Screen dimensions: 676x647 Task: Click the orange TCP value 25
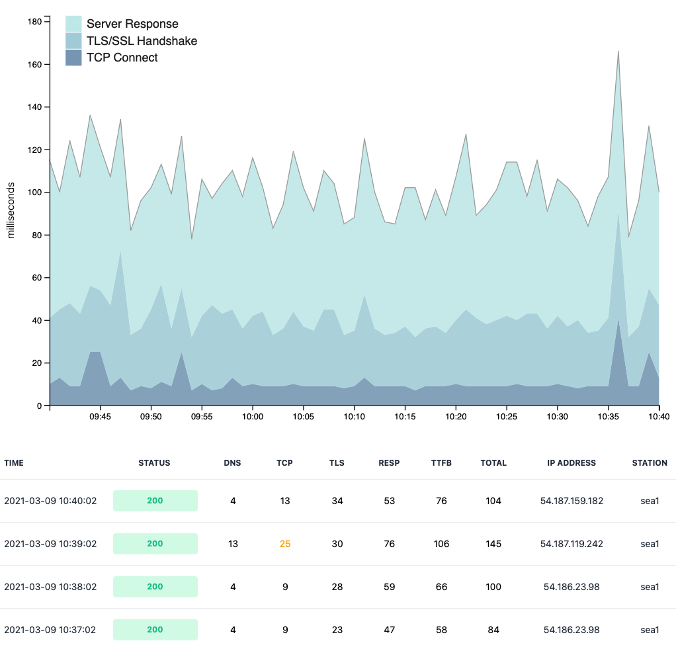285,544
